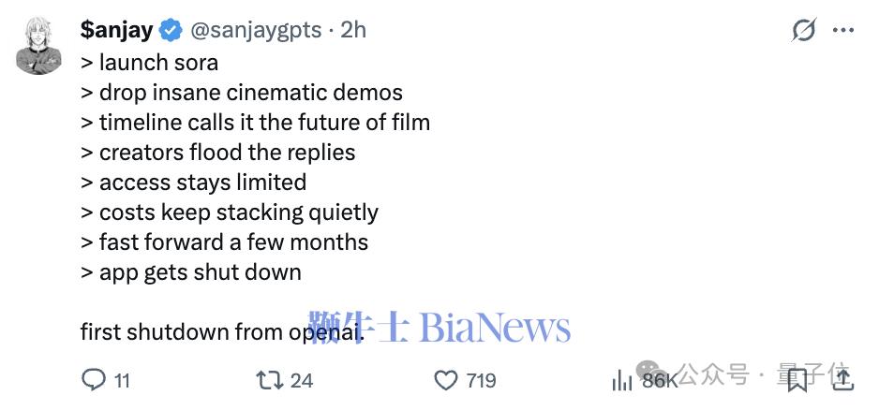
Task: Click the "> launch sora" line
Action: tap(150, 63)
